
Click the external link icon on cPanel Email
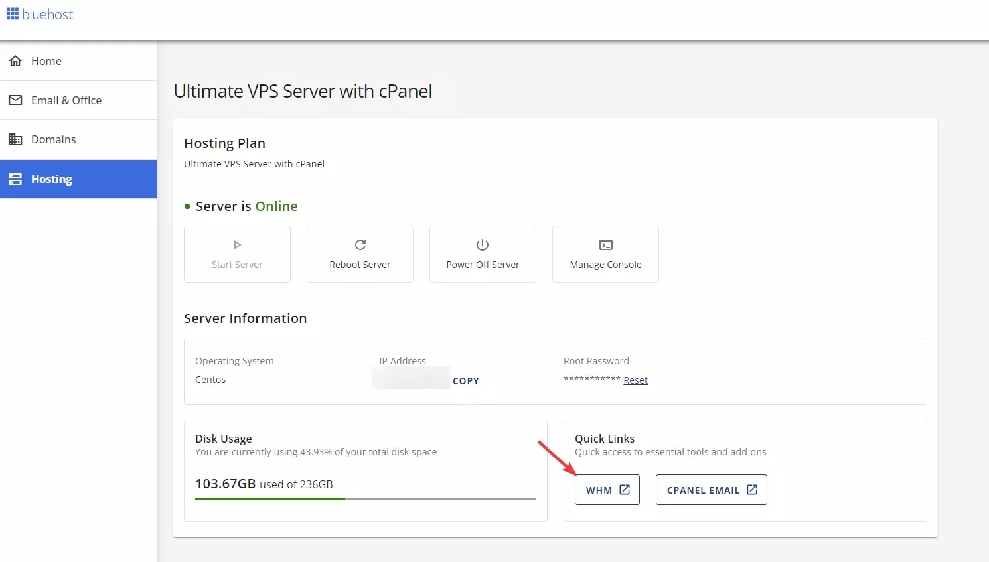pos(752,490)
